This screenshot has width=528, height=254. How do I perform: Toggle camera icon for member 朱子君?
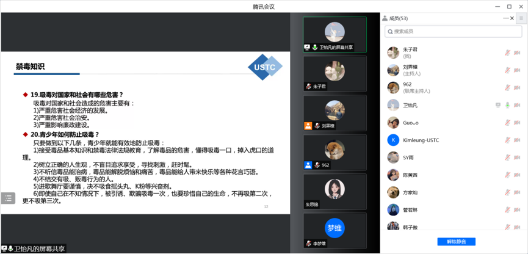pos(517,53)
